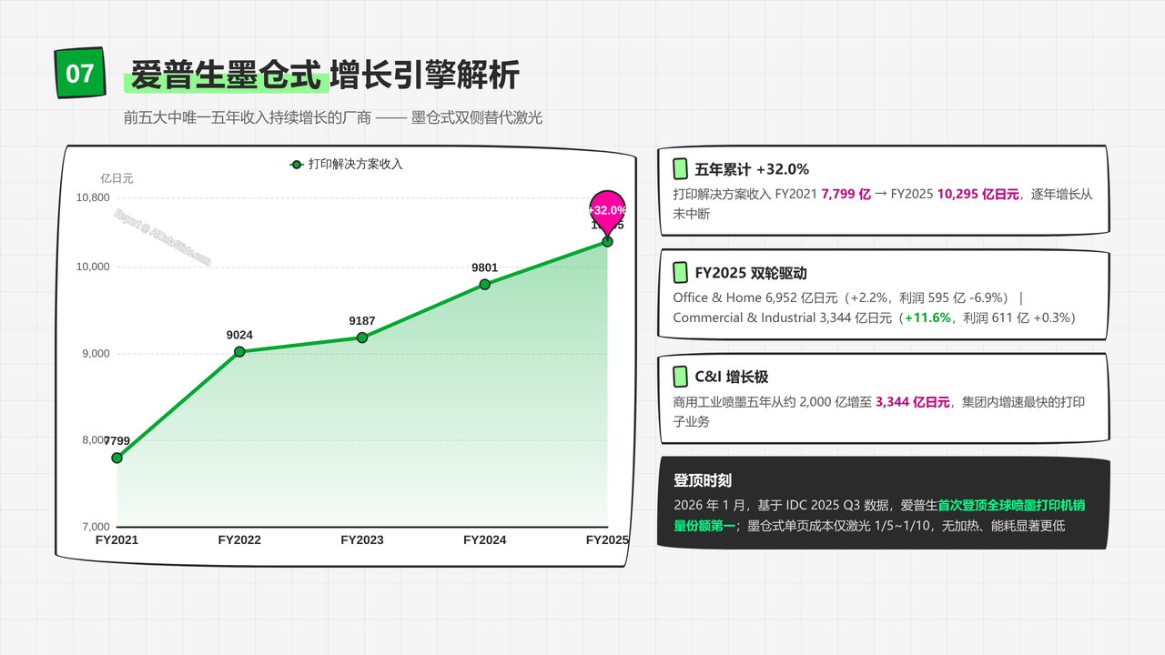Click the green icon beside 五年累计 +32.0%
The image size is (1165, 655).
[680, 169]
